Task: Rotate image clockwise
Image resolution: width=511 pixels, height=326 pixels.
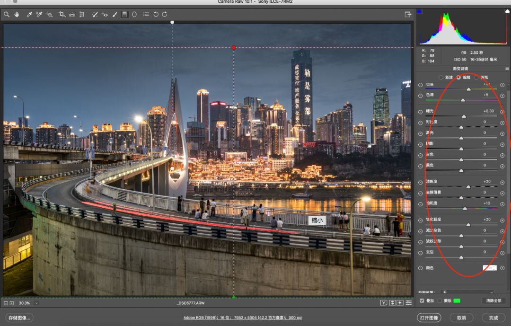Action: click(165, 14)
